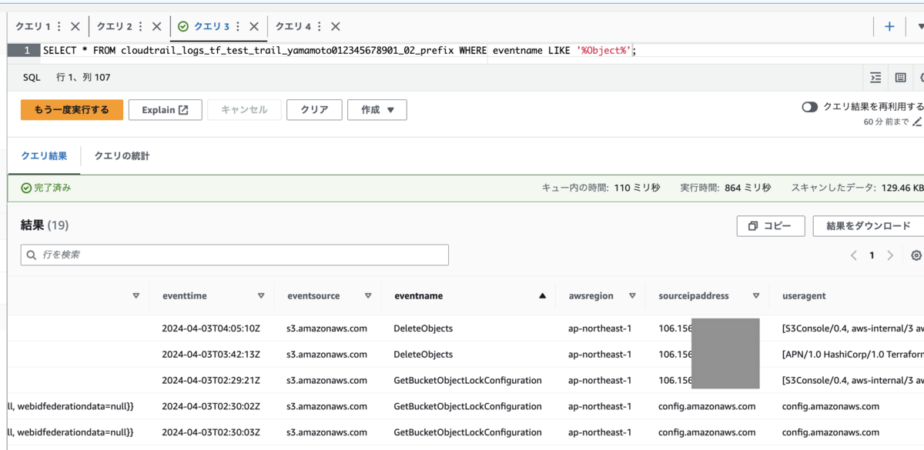The image size is (924, 450).
Task: Click the HashiCorp Terraform useragent cell
Action: click(852, 355)
